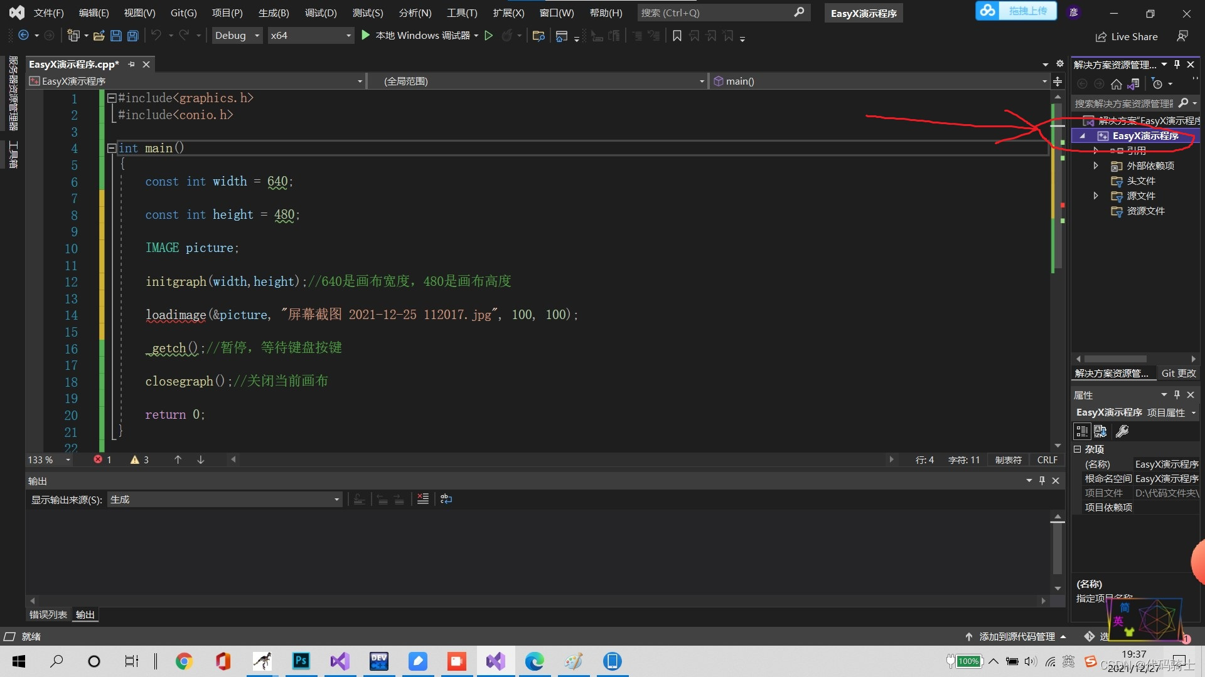Click the Save All toolbar icon
The image size is (1205, 677).
[x=132, y=36]
